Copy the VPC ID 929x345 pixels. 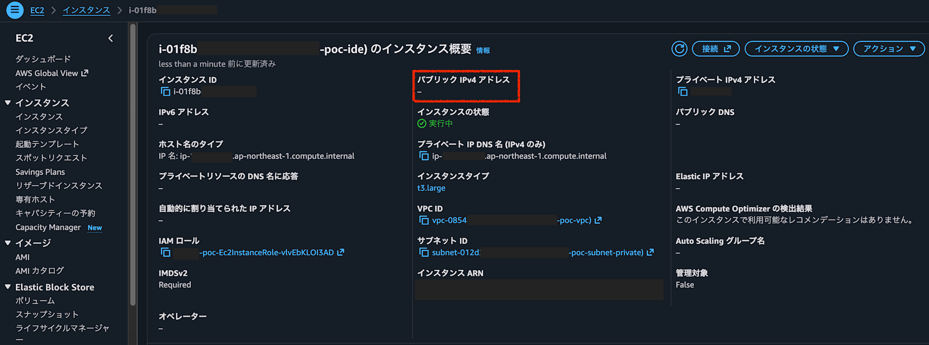(424, 220)
